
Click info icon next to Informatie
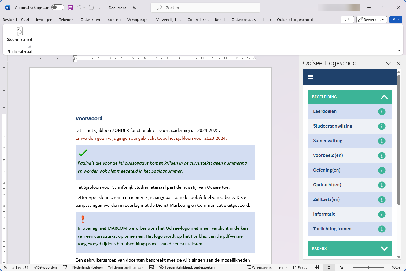pos(382,214)
